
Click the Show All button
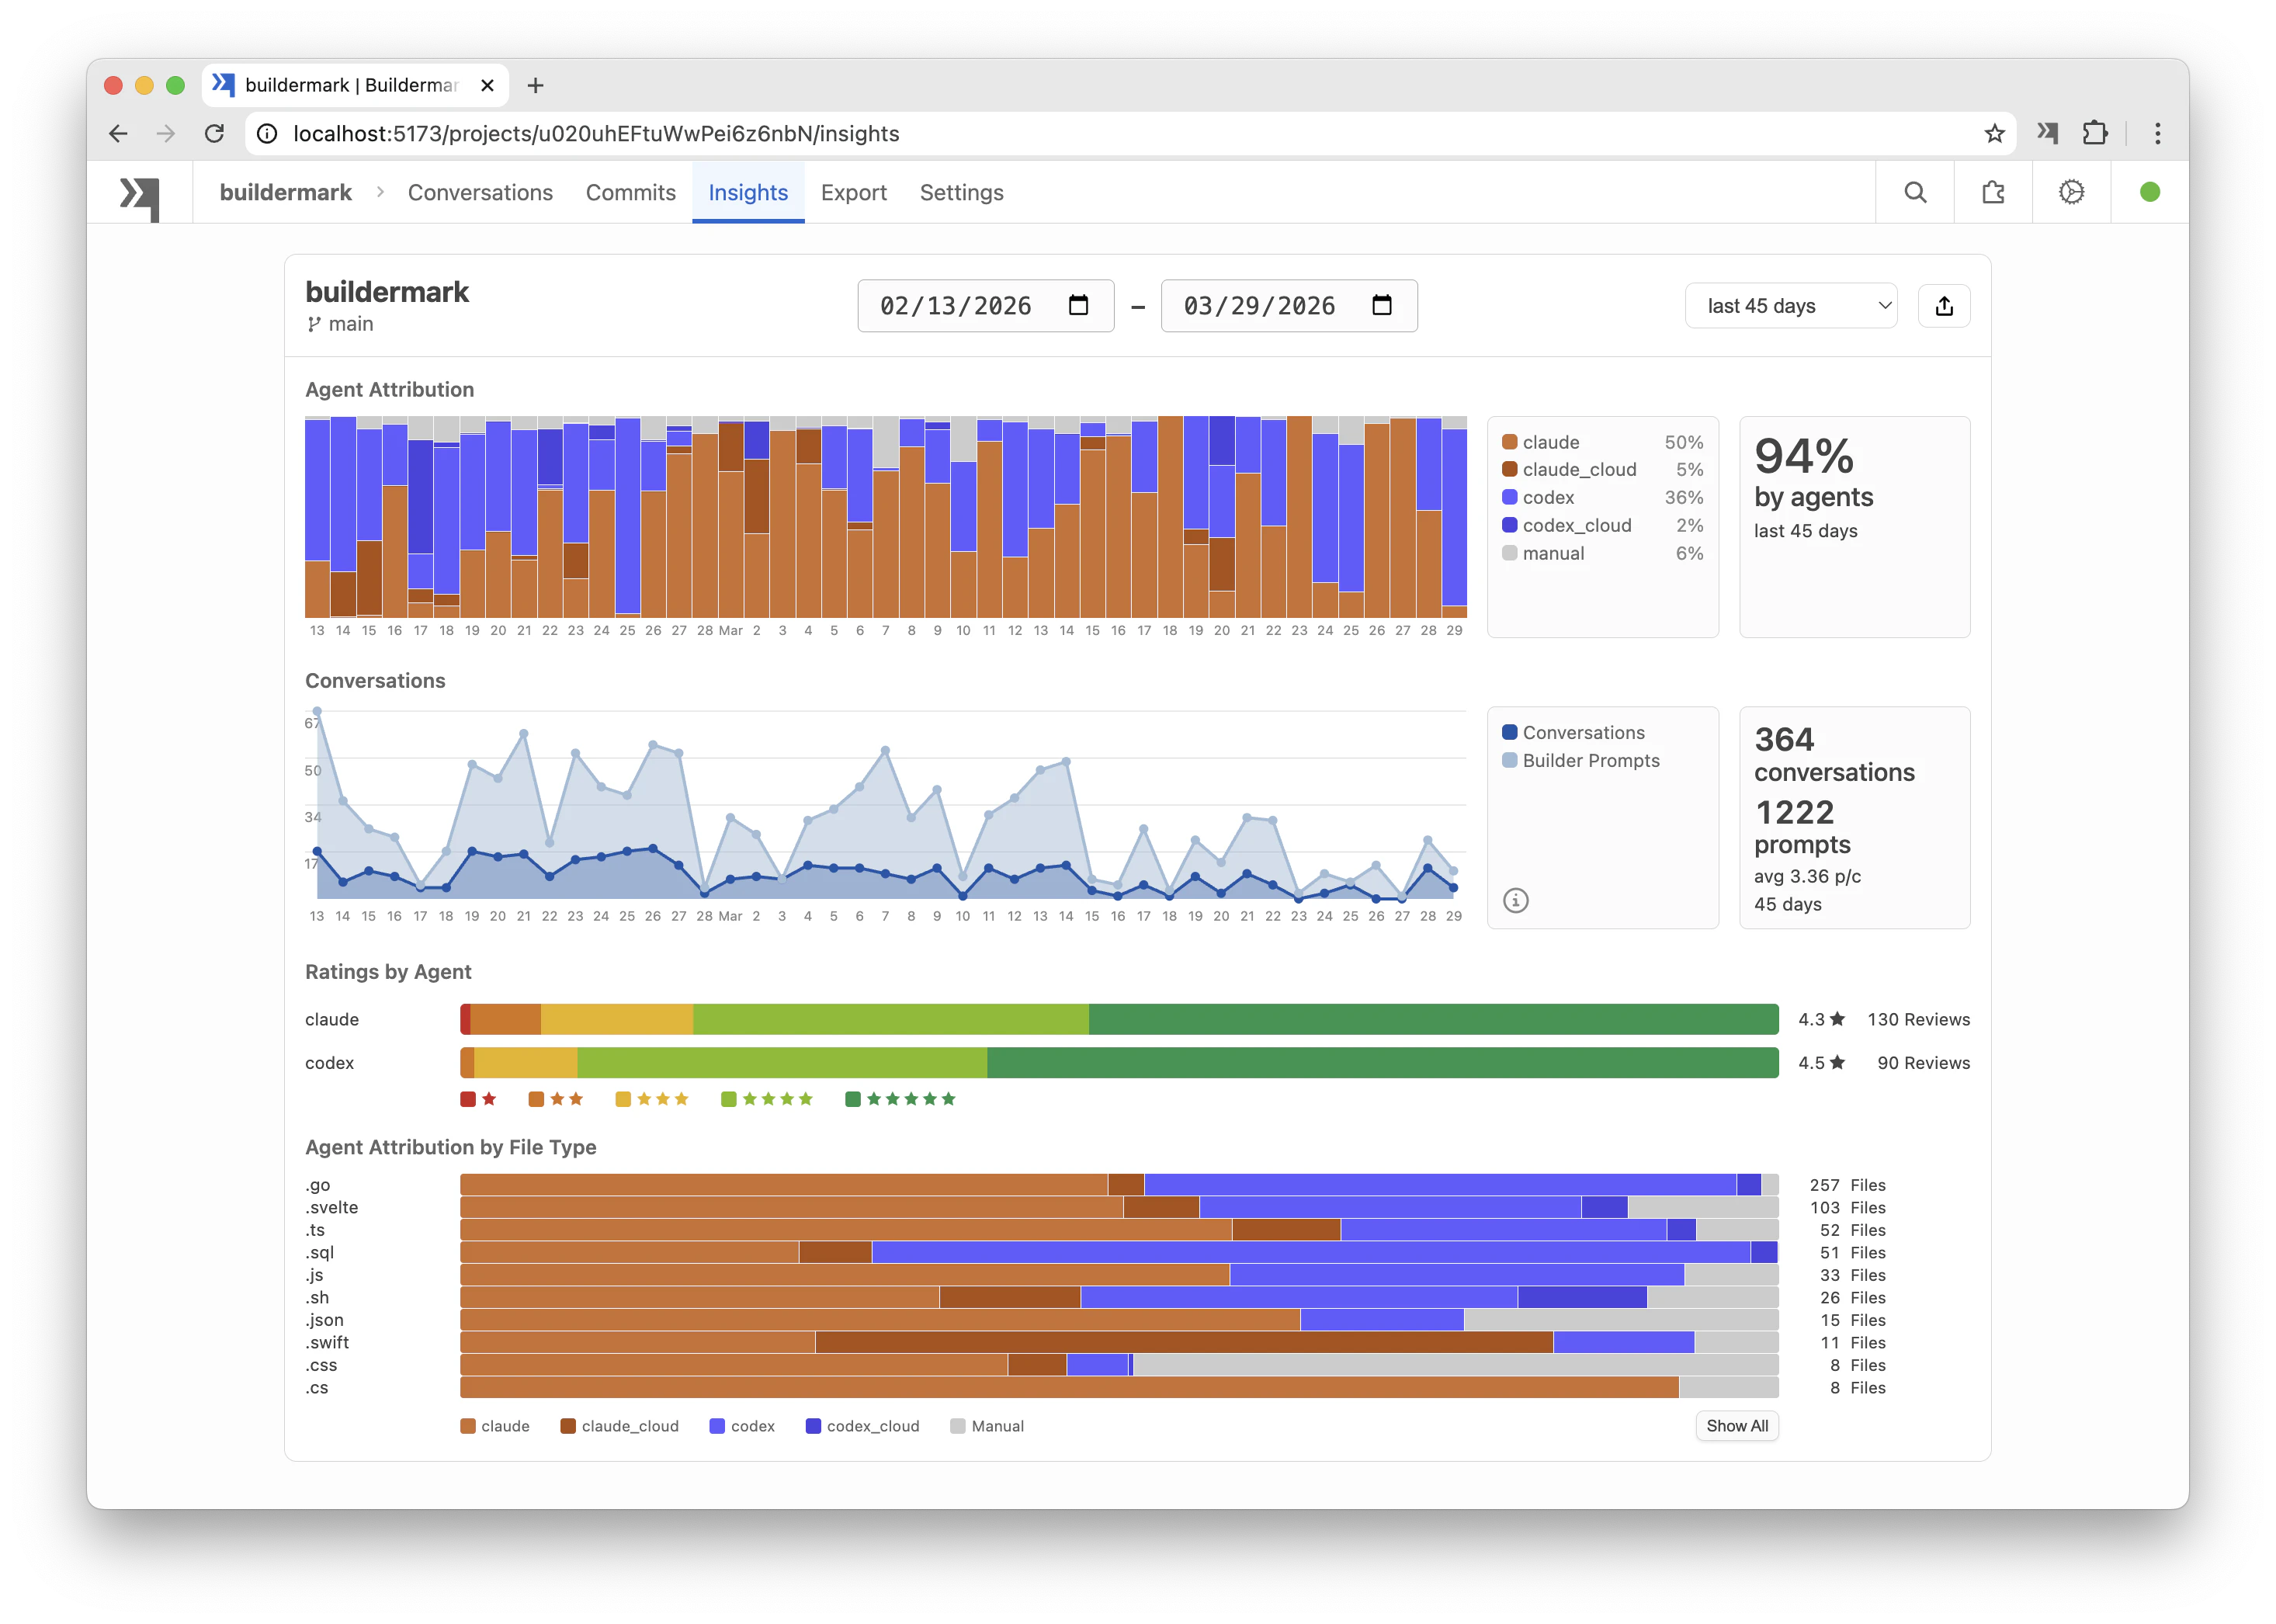[1737, 1426]
